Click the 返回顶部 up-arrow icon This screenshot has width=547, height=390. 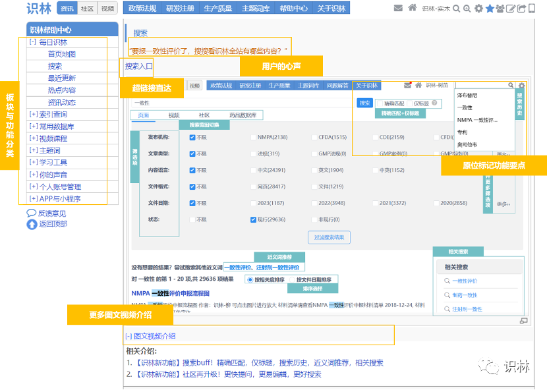pyautogui.click(x=32, y=224)
